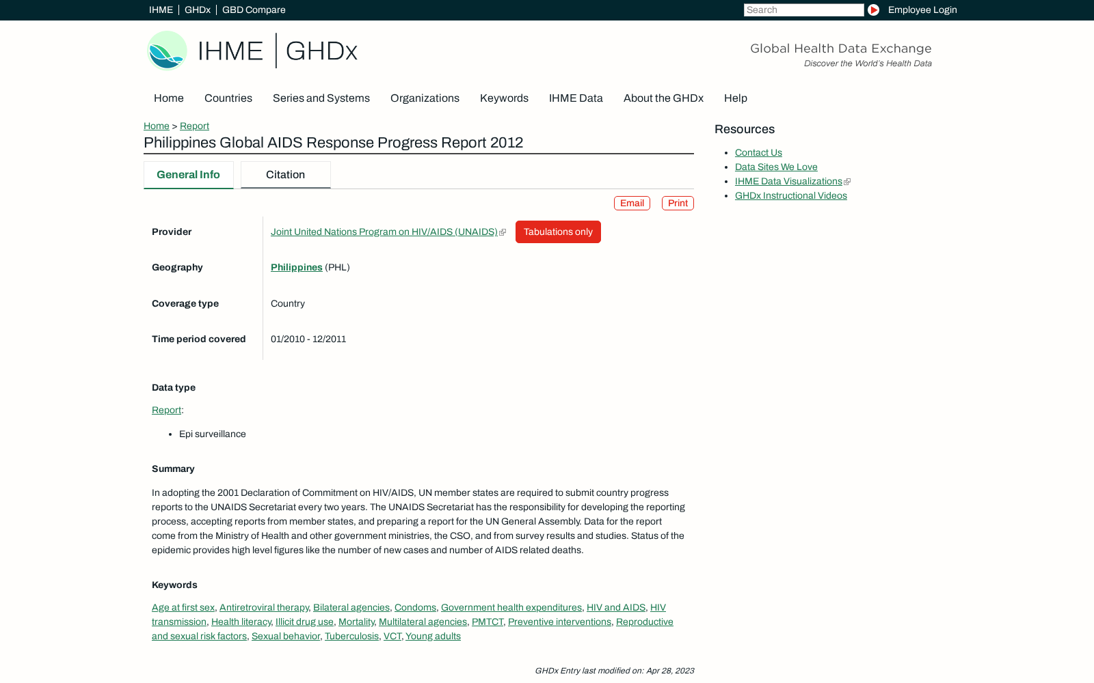Viewport: 1094px width, 683px height.
Task: Open GBD Compare in the top bar
Action: [x=254, y=10]
